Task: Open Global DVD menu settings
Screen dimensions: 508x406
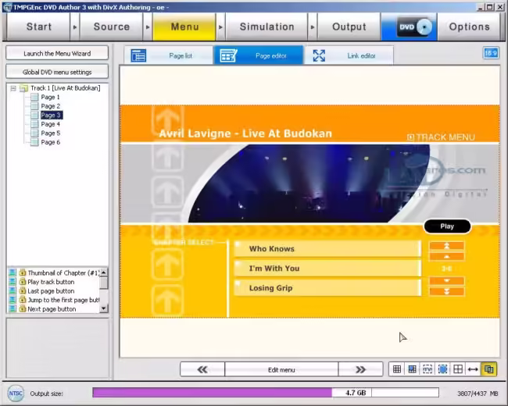Action: (57, 72)
